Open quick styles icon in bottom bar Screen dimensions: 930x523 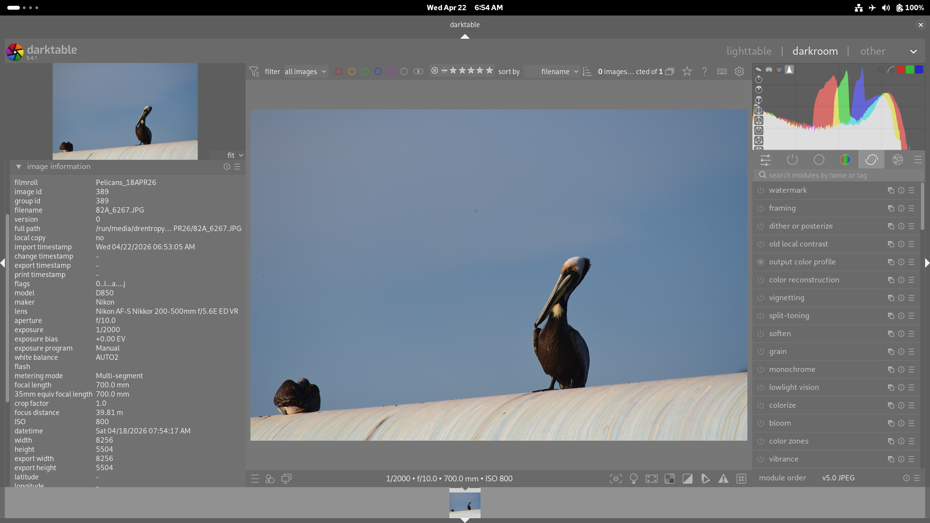coord(270,478)
